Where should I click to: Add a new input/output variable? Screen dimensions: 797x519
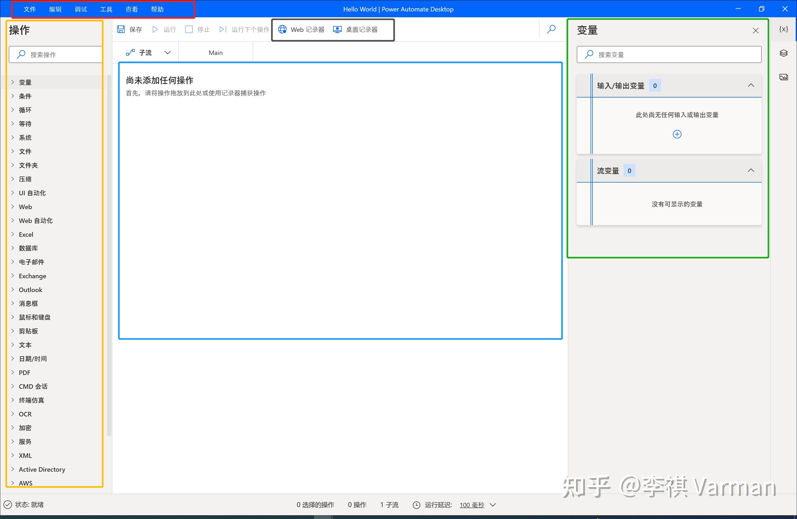(x=677, y=134)
